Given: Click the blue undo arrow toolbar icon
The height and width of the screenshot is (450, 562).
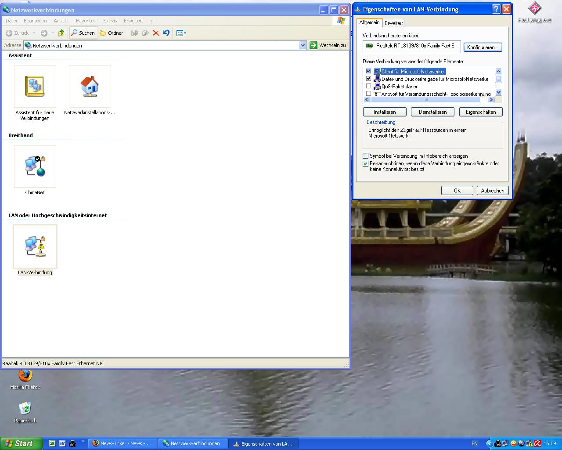Looking at the screenshot, I should click(x=166, y=33).
